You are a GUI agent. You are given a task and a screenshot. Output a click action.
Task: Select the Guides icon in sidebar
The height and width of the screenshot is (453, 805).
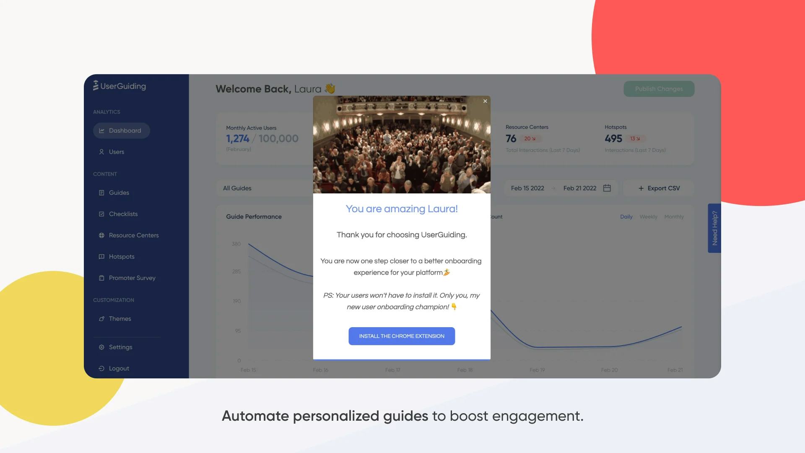[101, 193]
